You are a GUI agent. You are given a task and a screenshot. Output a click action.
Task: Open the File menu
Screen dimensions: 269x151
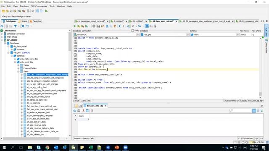pyautogui.click(x=3, y=6)
